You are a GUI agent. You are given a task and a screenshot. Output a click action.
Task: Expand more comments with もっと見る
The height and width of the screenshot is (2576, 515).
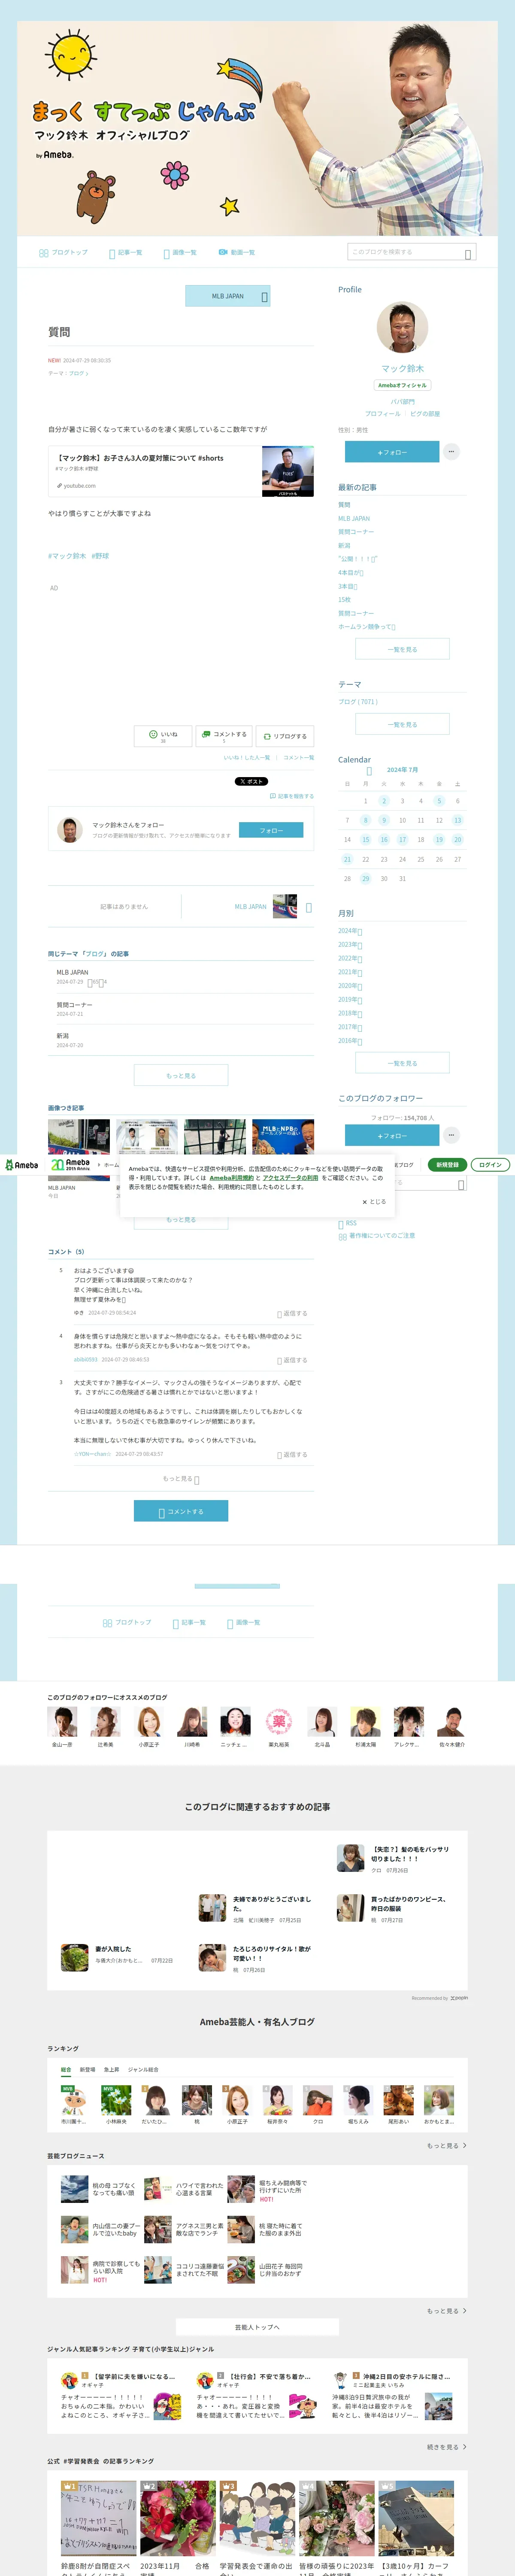[181, 1479]
